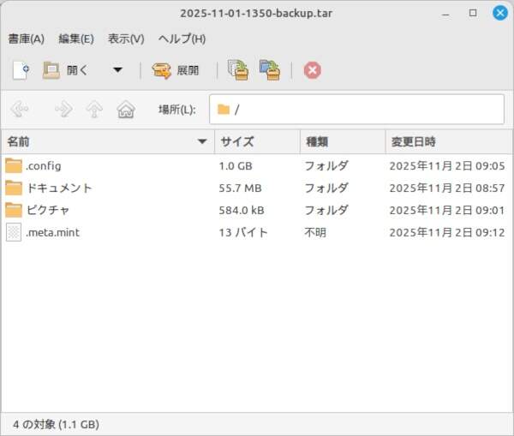514x436 pixels.
Task: Expand the recent archives dropdown arrow
Action: 117,70
